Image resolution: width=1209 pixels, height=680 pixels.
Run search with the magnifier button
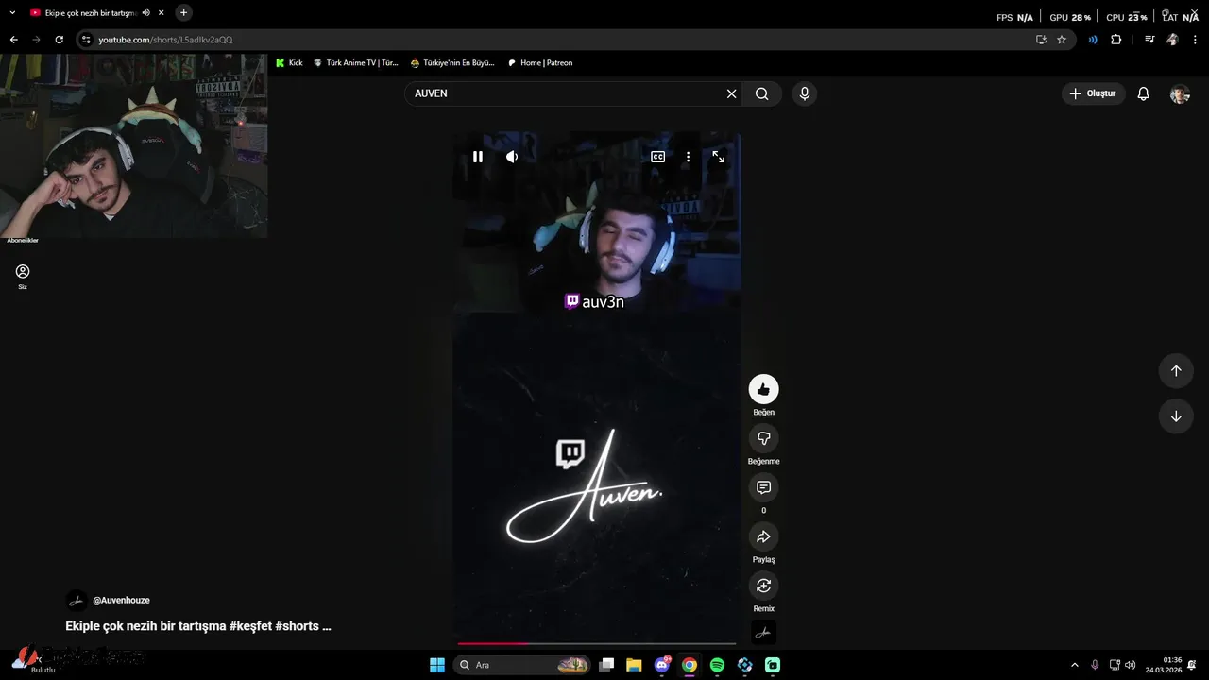pyautogui.click(x=762, y=93)
